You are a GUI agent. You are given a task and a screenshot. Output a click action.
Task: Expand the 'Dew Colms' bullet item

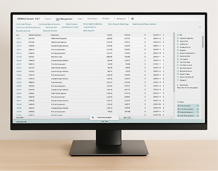pyautogui.click(x=178, y=85)
